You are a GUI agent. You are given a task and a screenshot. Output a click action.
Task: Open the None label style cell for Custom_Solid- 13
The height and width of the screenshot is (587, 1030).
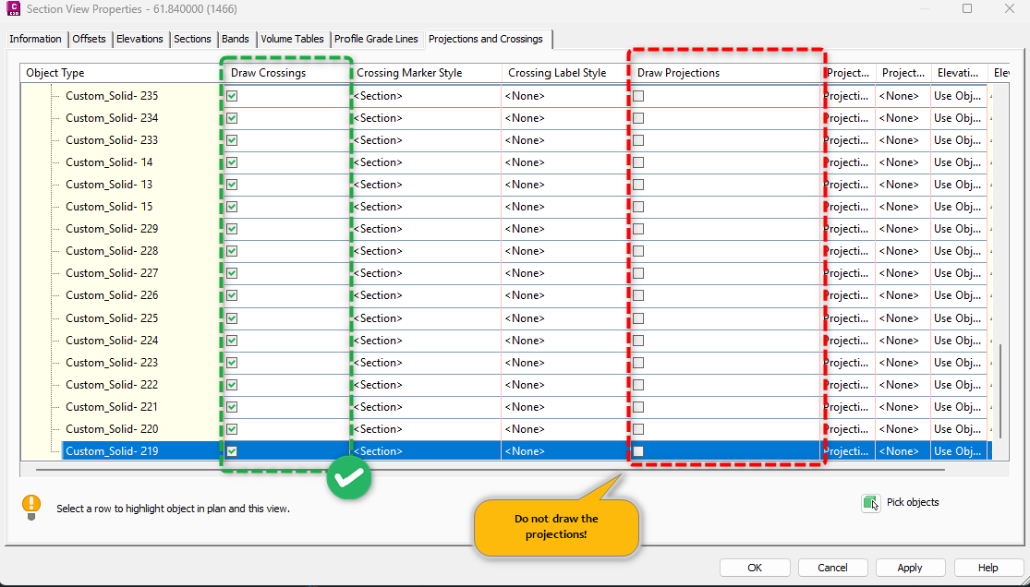click(563, 184)
